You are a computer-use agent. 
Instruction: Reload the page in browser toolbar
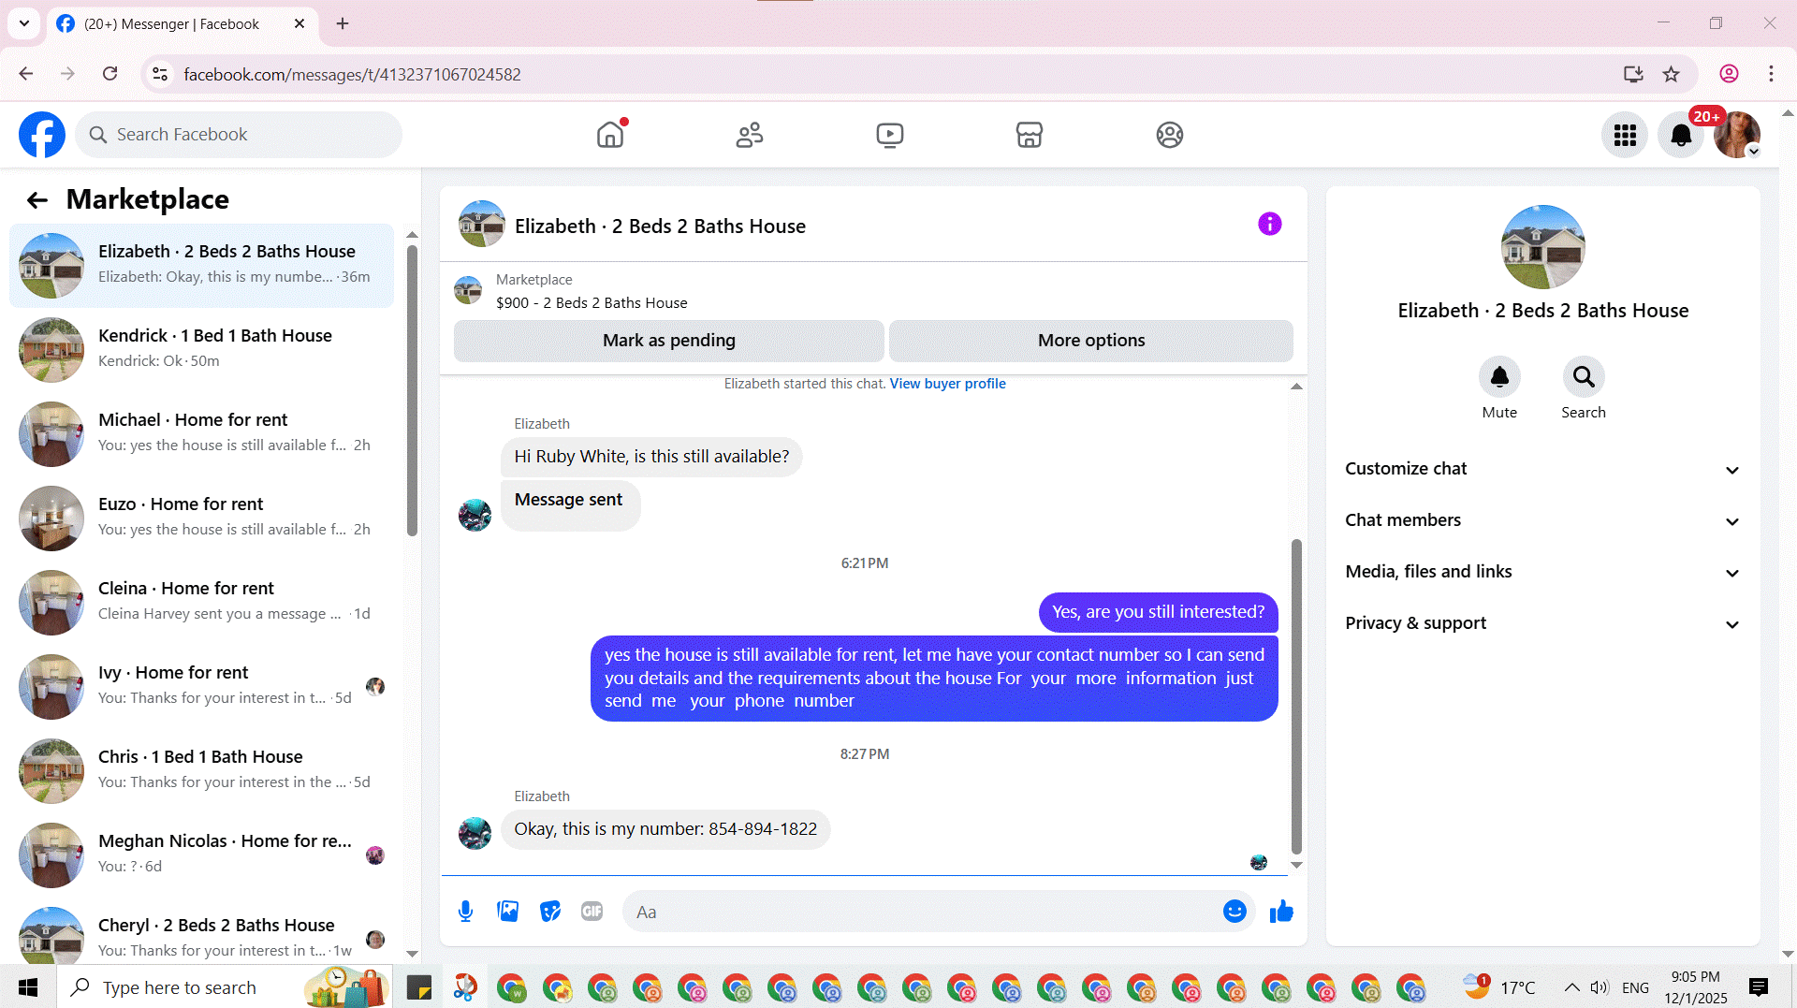coord(110,74)
